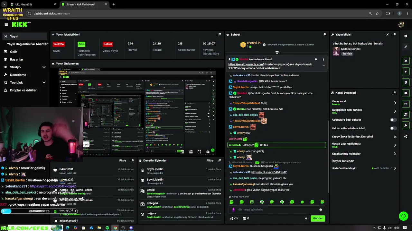Select Yayın in the left sidebar
Screen dimensions: 412x231
pyautogui.click(x=24, y=36)
